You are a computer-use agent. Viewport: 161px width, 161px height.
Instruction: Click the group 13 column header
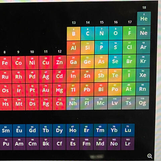[74, 23]
